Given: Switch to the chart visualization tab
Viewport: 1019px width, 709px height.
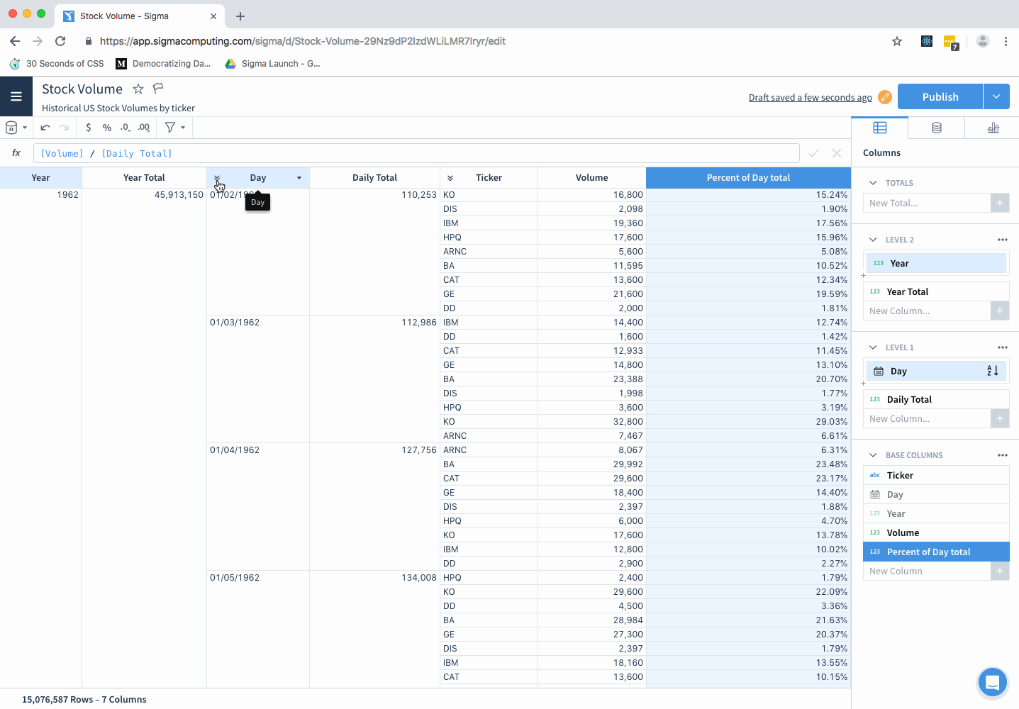Looking at the screenshot, I should [x=993, y=128].
